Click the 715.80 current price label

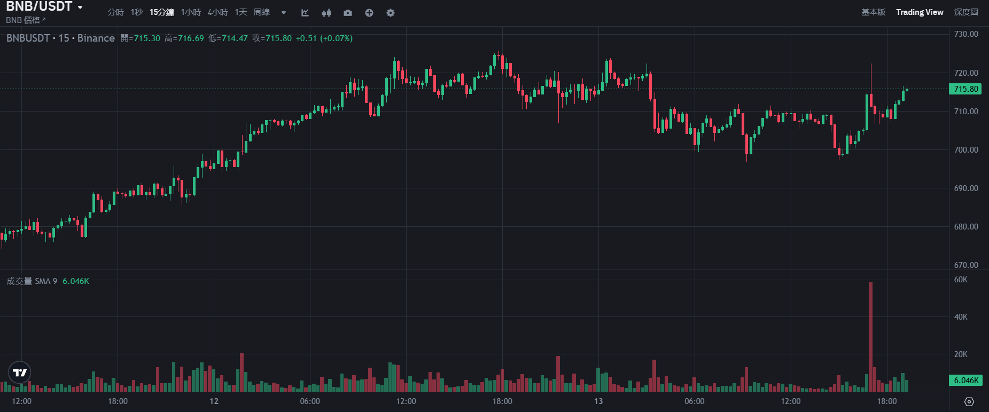(x=966, y=89)
